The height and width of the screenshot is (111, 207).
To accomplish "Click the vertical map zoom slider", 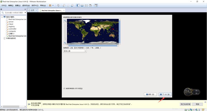I will (65, 32).
